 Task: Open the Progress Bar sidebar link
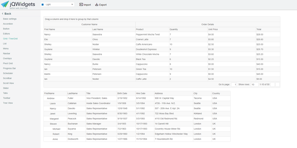tap(9, 68)
